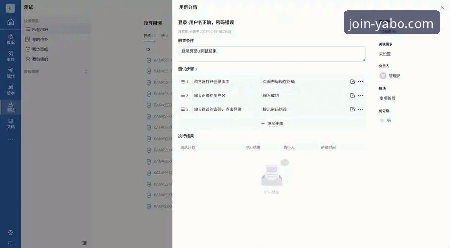
Task: Set 关联需求 by clicking 未设置
Action: (385, 54)
